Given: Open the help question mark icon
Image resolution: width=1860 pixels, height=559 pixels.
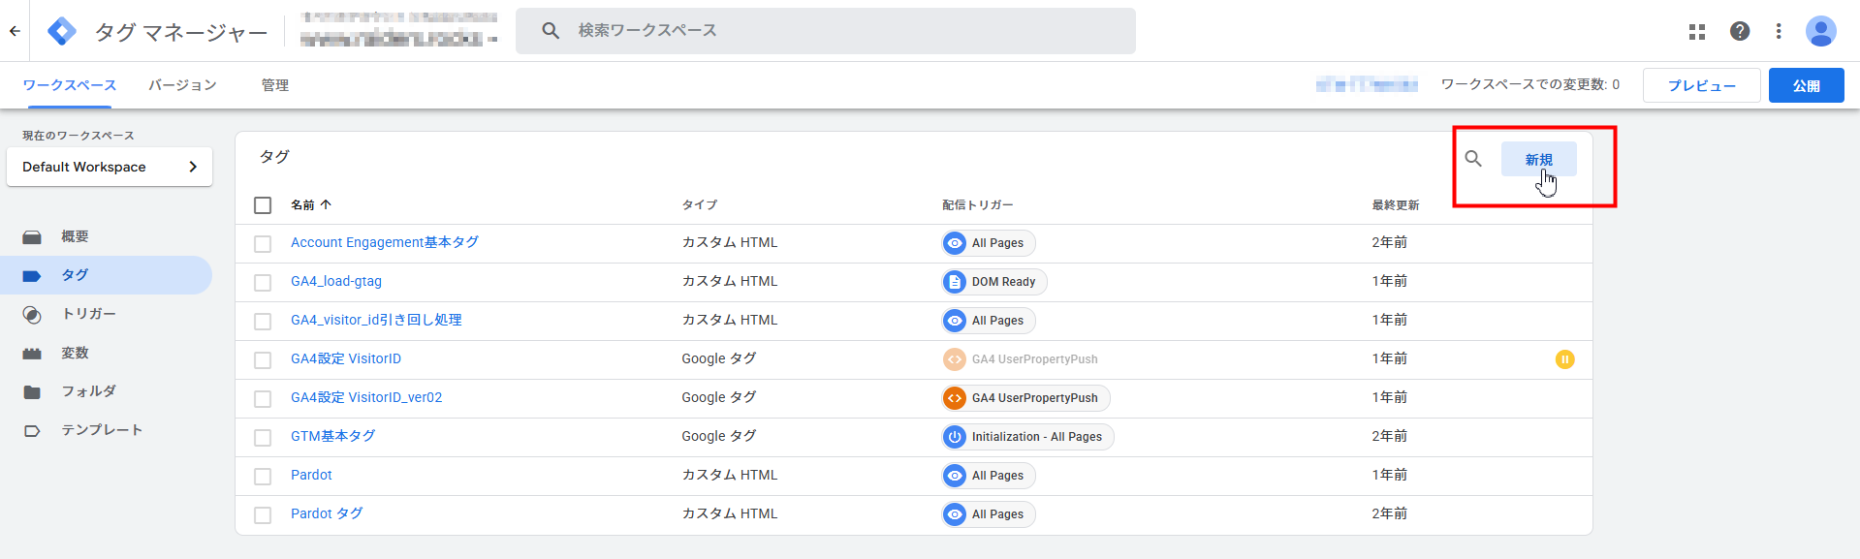Looking at the screenshot, I should pyautogui.click(x=1740, y=31).
